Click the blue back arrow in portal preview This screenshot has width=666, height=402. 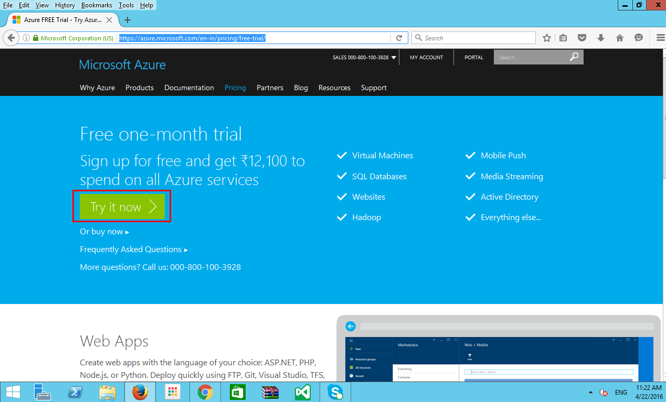(x=351, y=327)
